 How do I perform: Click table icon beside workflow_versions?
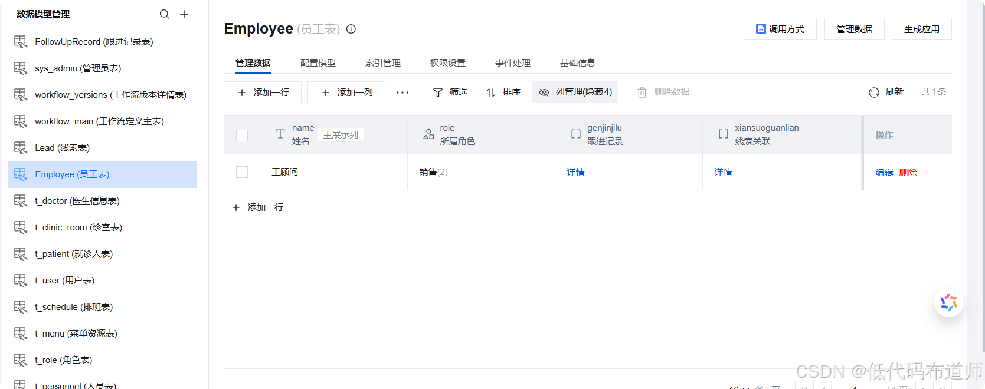[x=21, y=95]
